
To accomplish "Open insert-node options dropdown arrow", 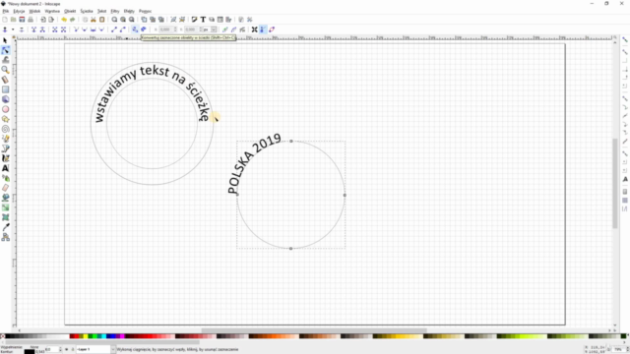I will pyautogui.click(x=13, y=29).
